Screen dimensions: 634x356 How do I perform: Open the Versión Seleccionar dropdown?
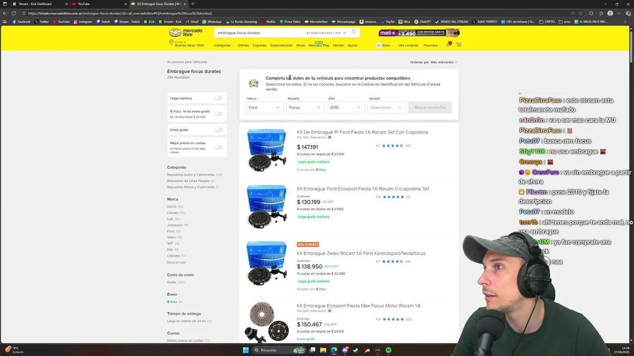coord(386,107)
